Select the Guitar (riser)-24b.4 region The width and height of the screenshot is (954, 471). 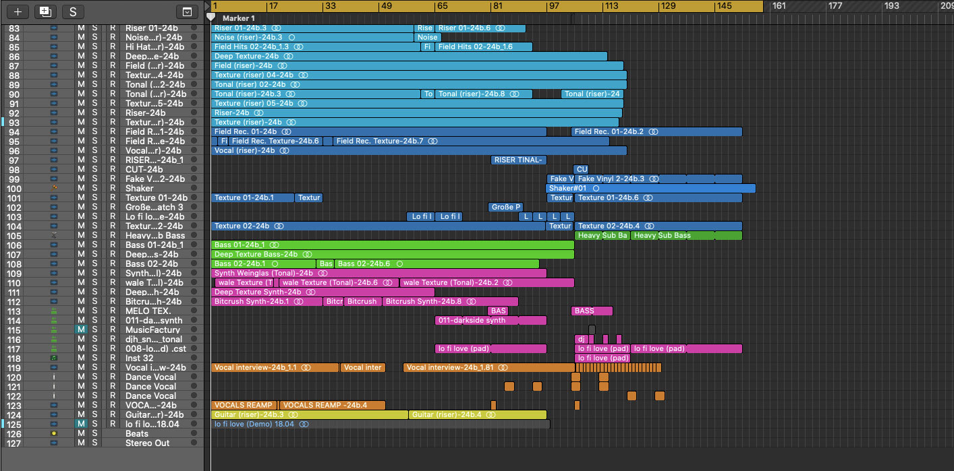click(478, 415)
